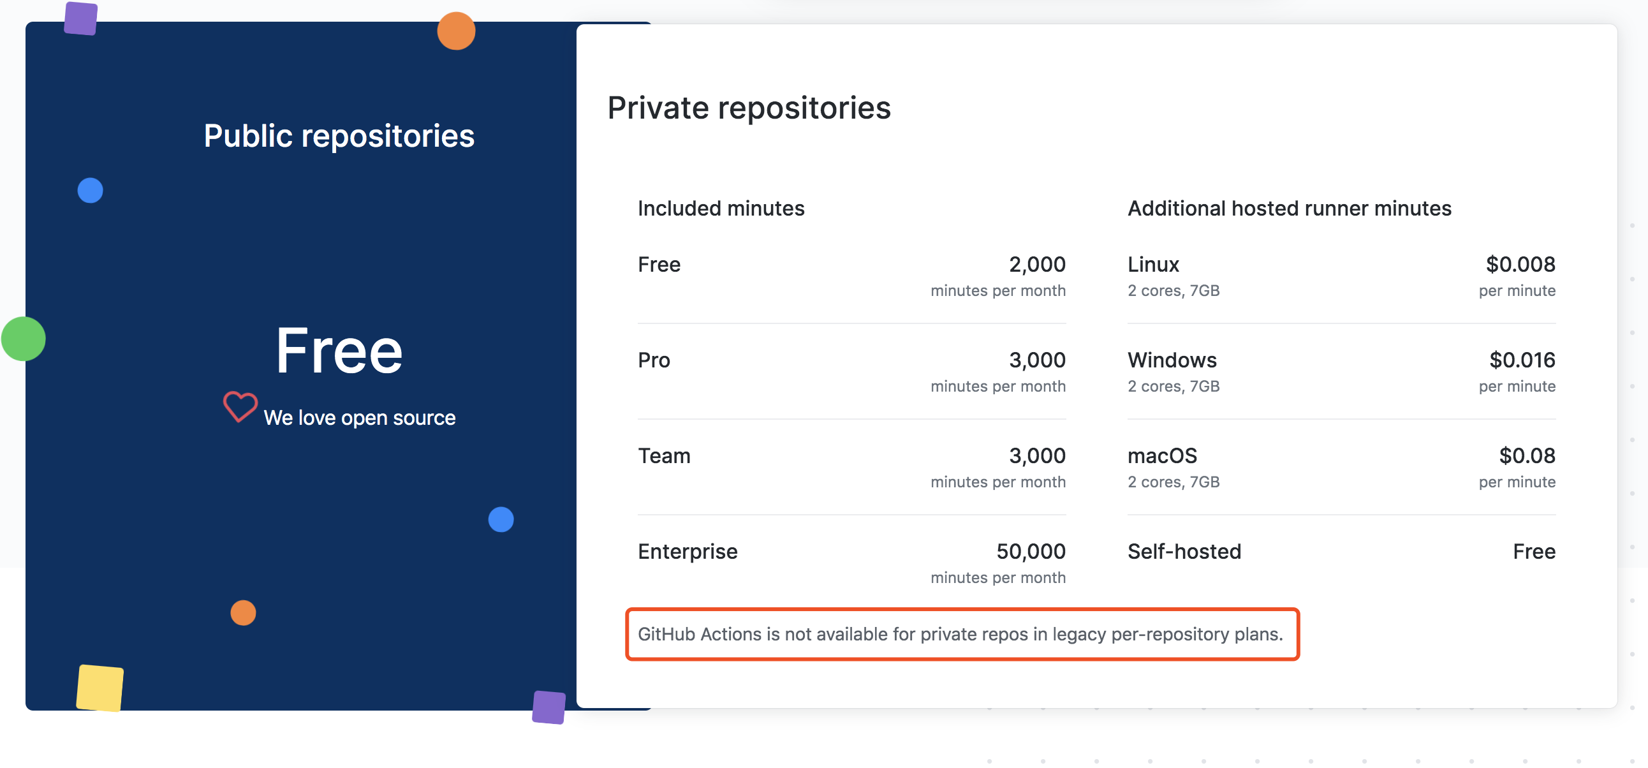This screenshot has height=768, width=1648.
Task: Click the purple square at top
Action: coord(80,18)
